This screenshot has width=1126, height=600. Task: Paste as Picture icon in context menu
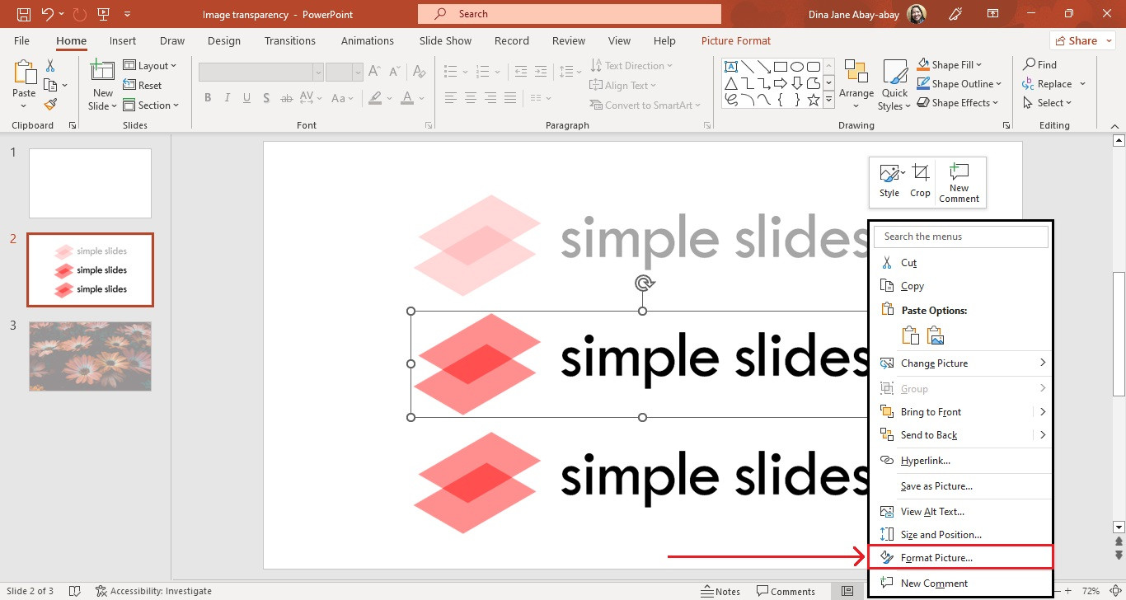(x=935, y=335)
